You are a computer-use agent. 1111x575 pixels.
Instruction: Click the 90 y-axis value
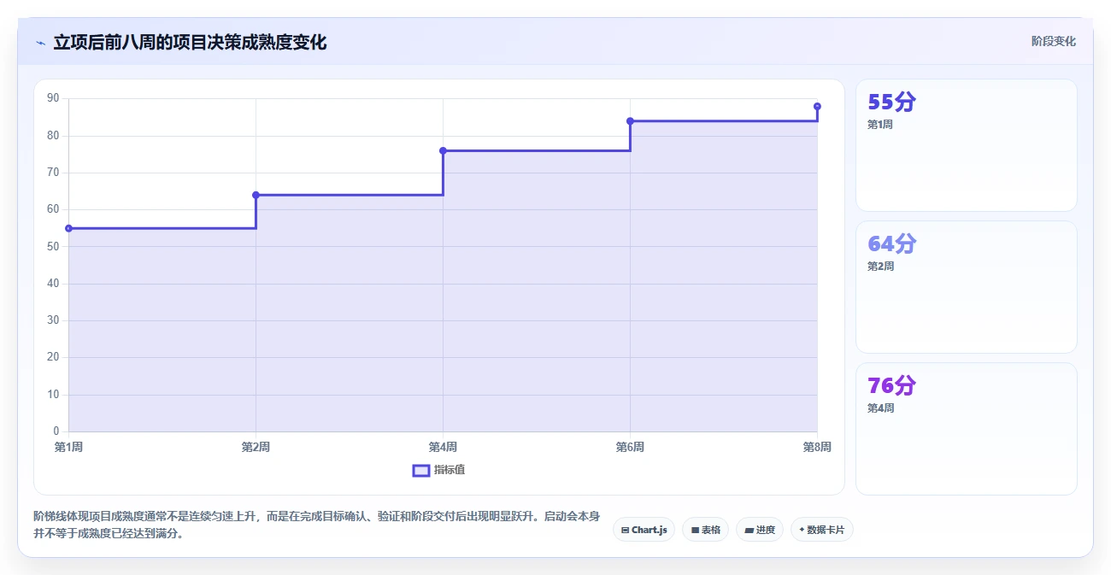point(53,98)
